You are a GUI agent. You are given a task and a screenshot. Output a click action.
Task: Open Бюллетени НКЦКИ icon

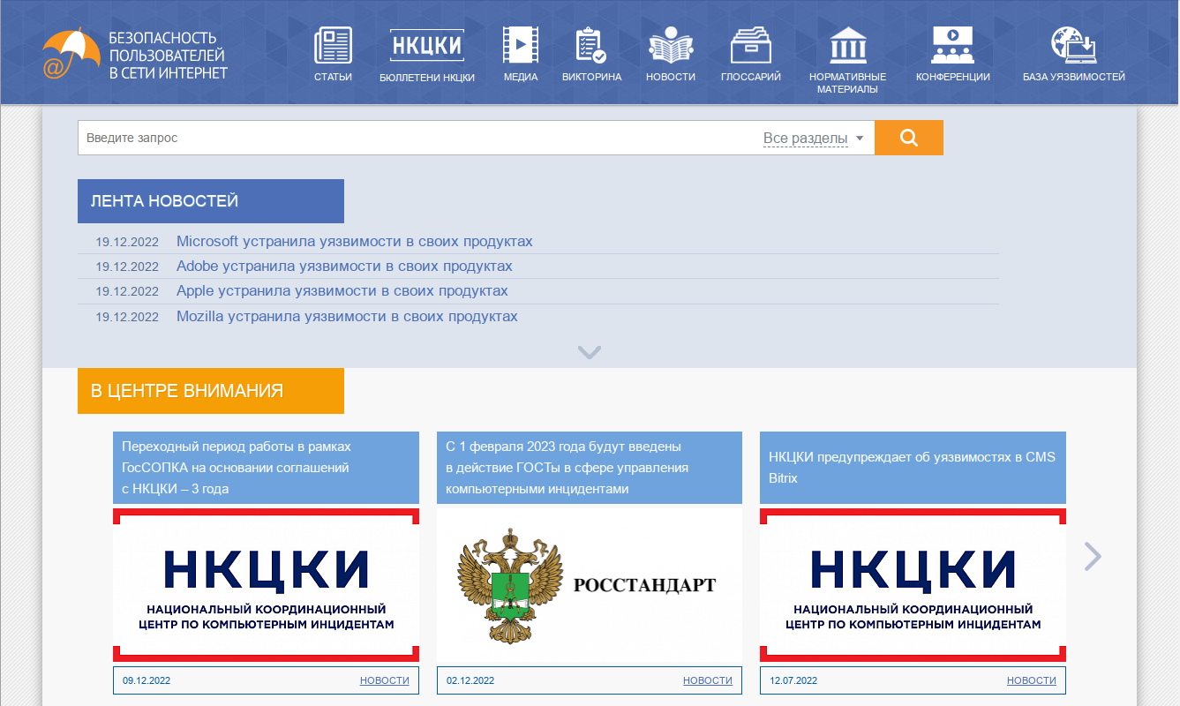[427, 45]
